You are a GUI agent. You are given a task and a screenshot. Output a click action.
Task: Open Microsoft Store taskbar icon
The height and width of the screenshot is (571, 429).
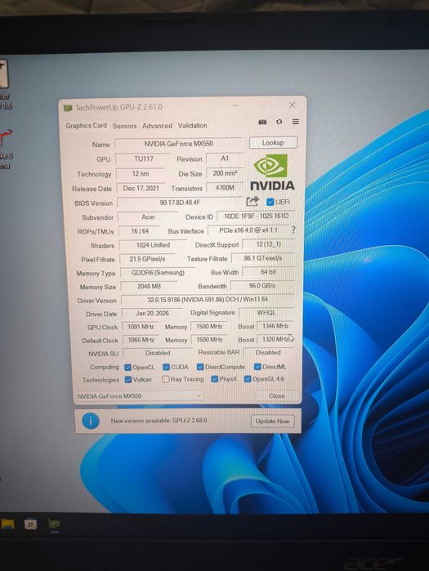[30, 524]
